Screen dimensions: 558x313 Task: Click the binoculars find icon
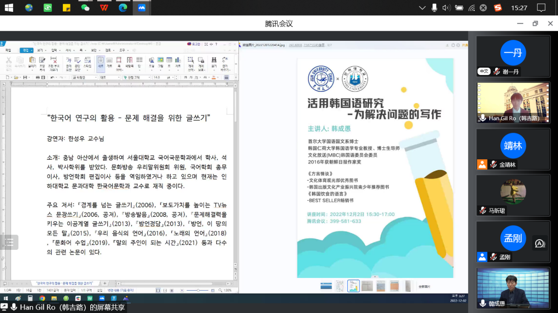(214, 60)
